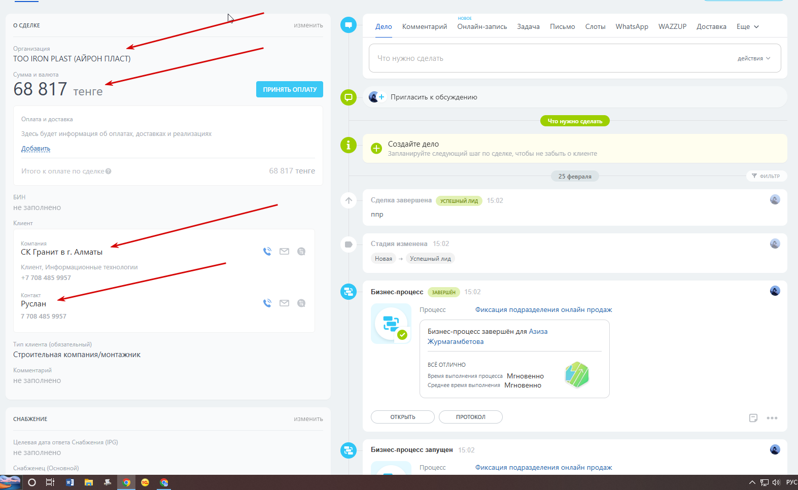Open действия dropdown in task field
Viewport: 798px width, 490px height.
point(754,58)
